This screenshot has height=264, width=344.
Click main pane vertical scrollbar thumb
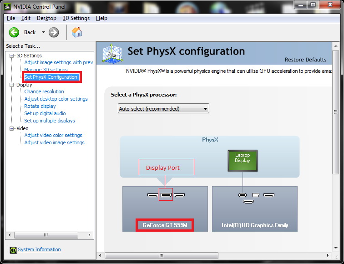[x=335, y=112]
